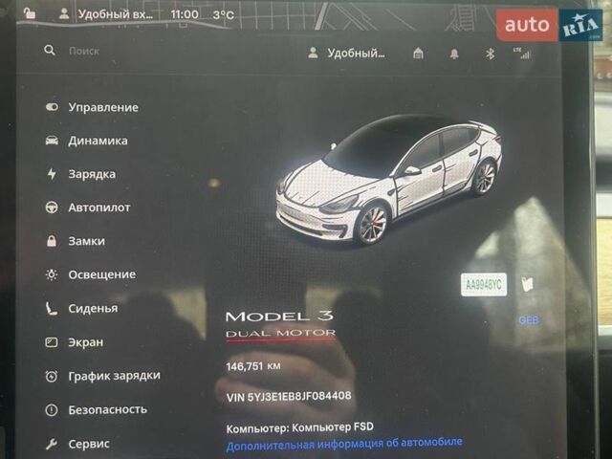This screenshot has height=459, width=612.
Task: Open the Удобный driver profile selector
Action: pos(346,54)
